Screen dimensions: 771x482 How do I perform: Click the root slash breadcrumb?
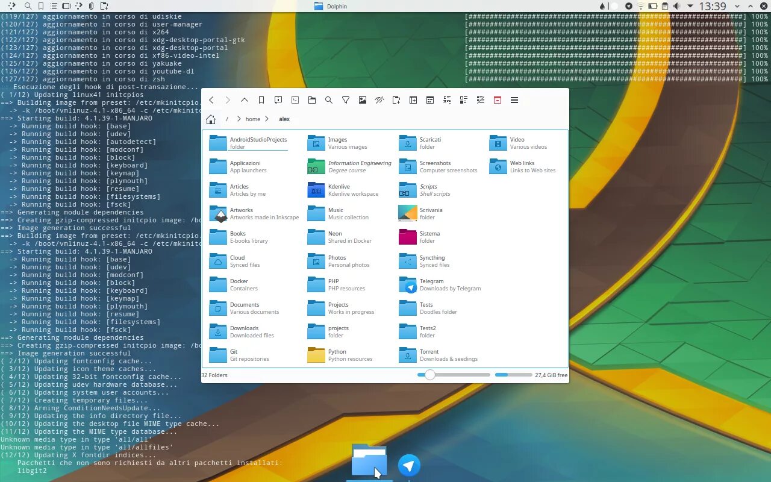[227, 119]
